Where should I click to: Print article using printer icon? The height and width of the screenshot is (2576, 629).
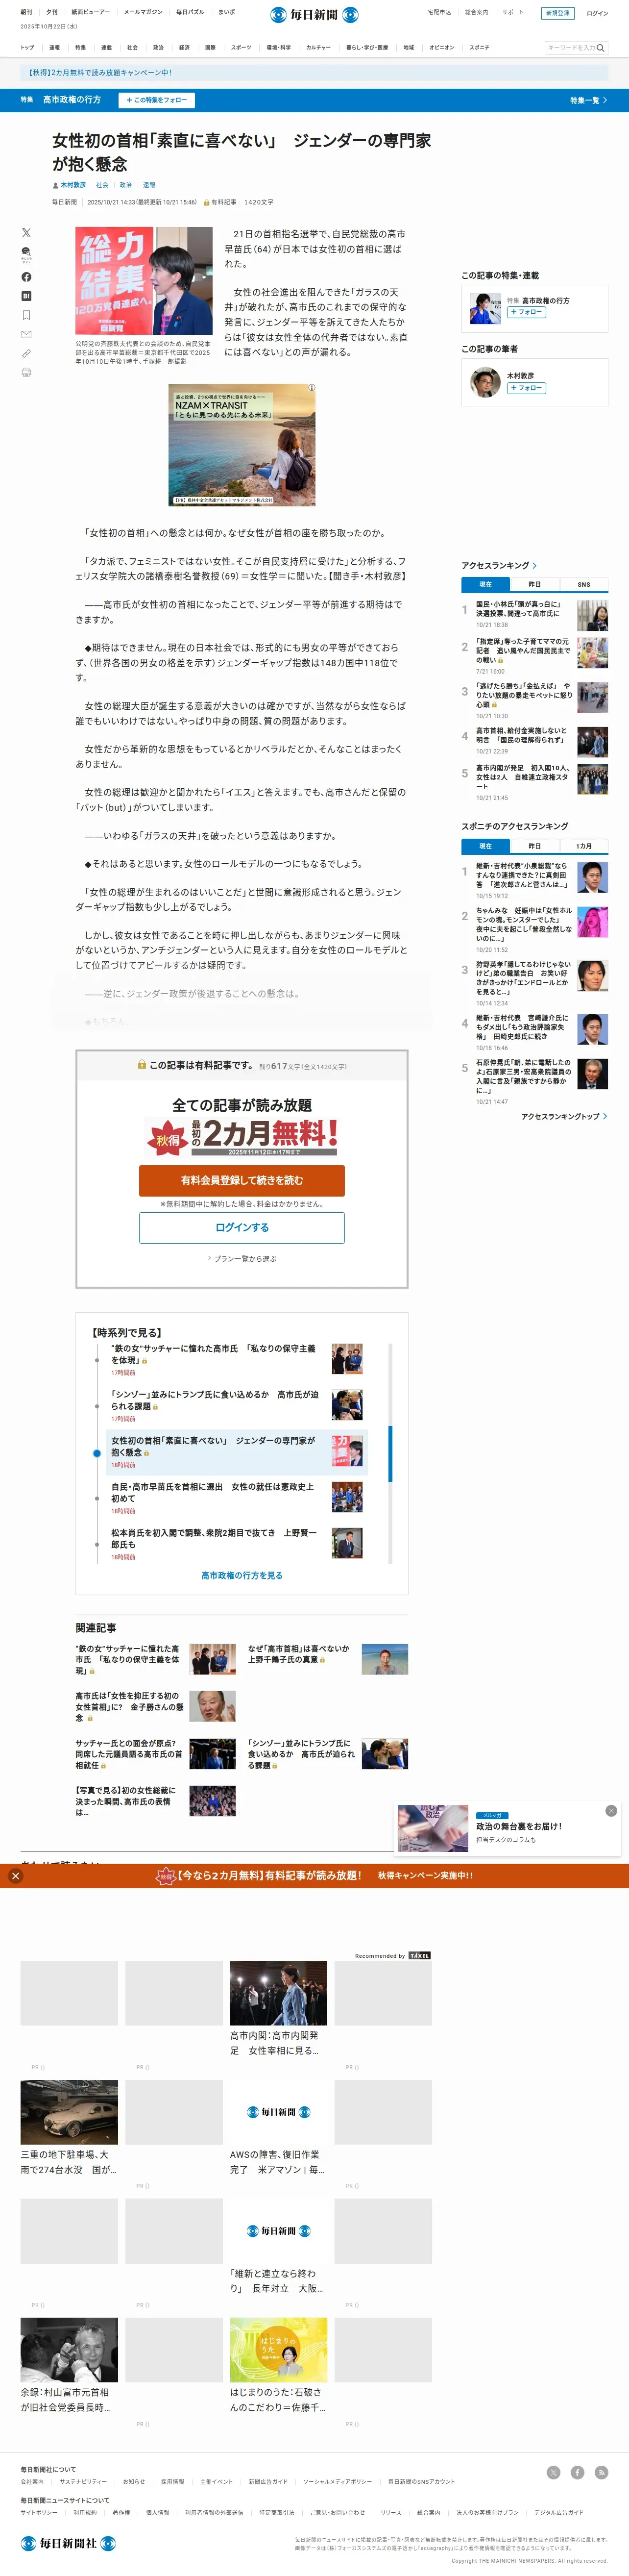[x=26, y=372]
